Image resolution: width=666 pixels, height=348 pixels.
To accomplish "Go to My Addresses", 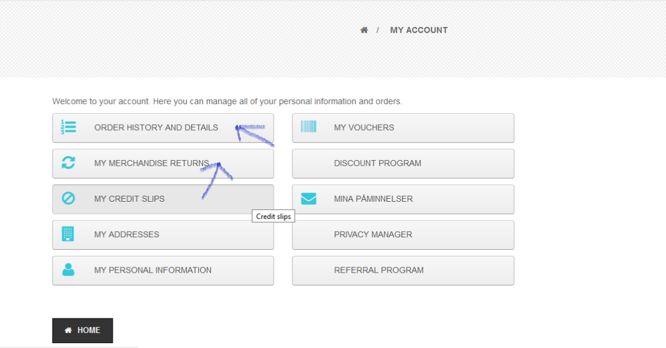I will point(163,235).
